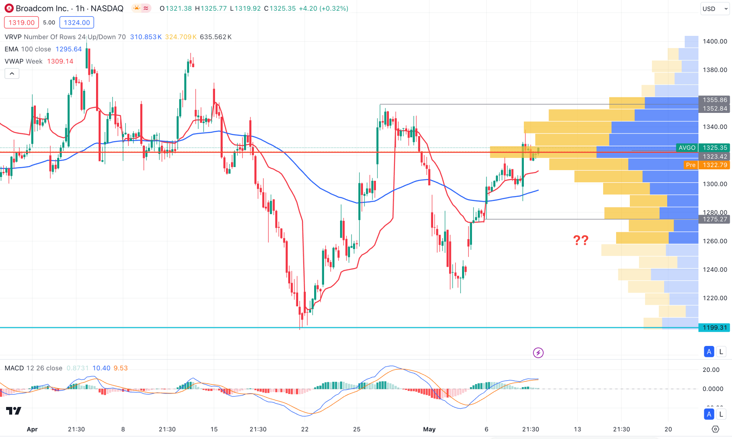Image resolution: width=732 pixels, height=439 pixels.
Task: Toggle log scale L on MACD pane
Action: [x=721, y=414]
